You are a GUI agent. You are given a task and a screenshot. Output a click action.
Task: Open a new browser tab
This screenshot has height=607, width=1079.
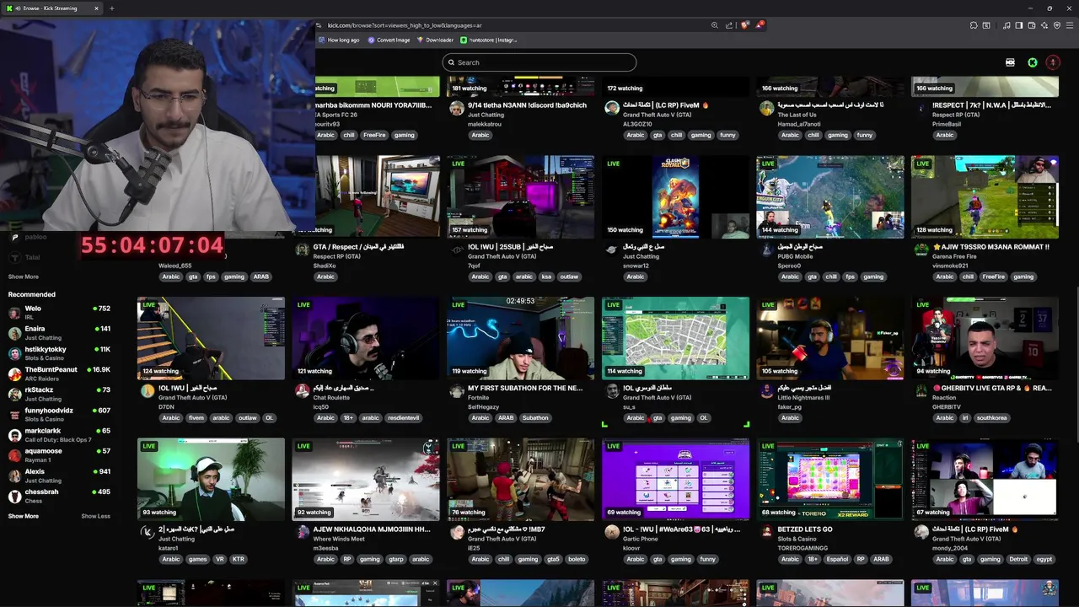click(111, 8)
